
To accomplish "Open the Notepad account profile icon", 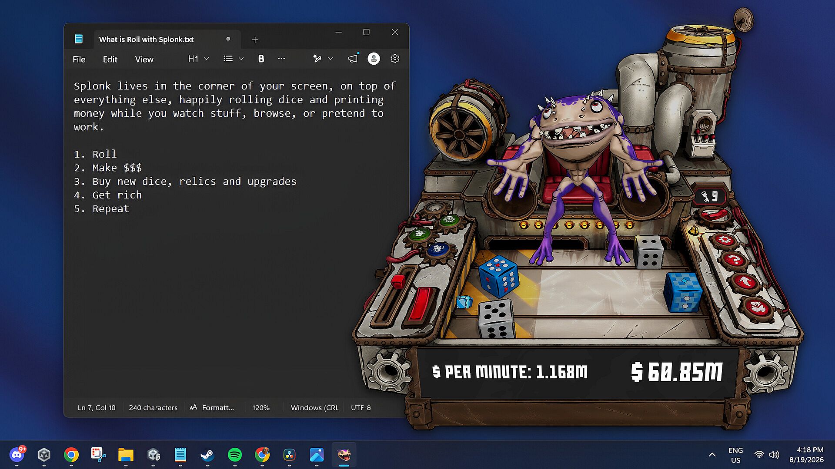I will [374, 59].
